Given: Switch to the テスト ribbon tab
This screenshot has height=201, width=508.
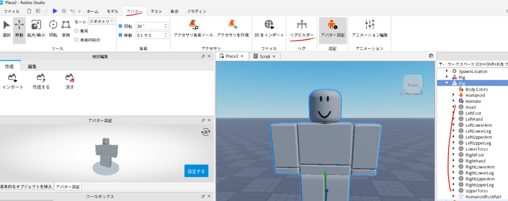Looking at the screenshot, I should click(156, 11).
